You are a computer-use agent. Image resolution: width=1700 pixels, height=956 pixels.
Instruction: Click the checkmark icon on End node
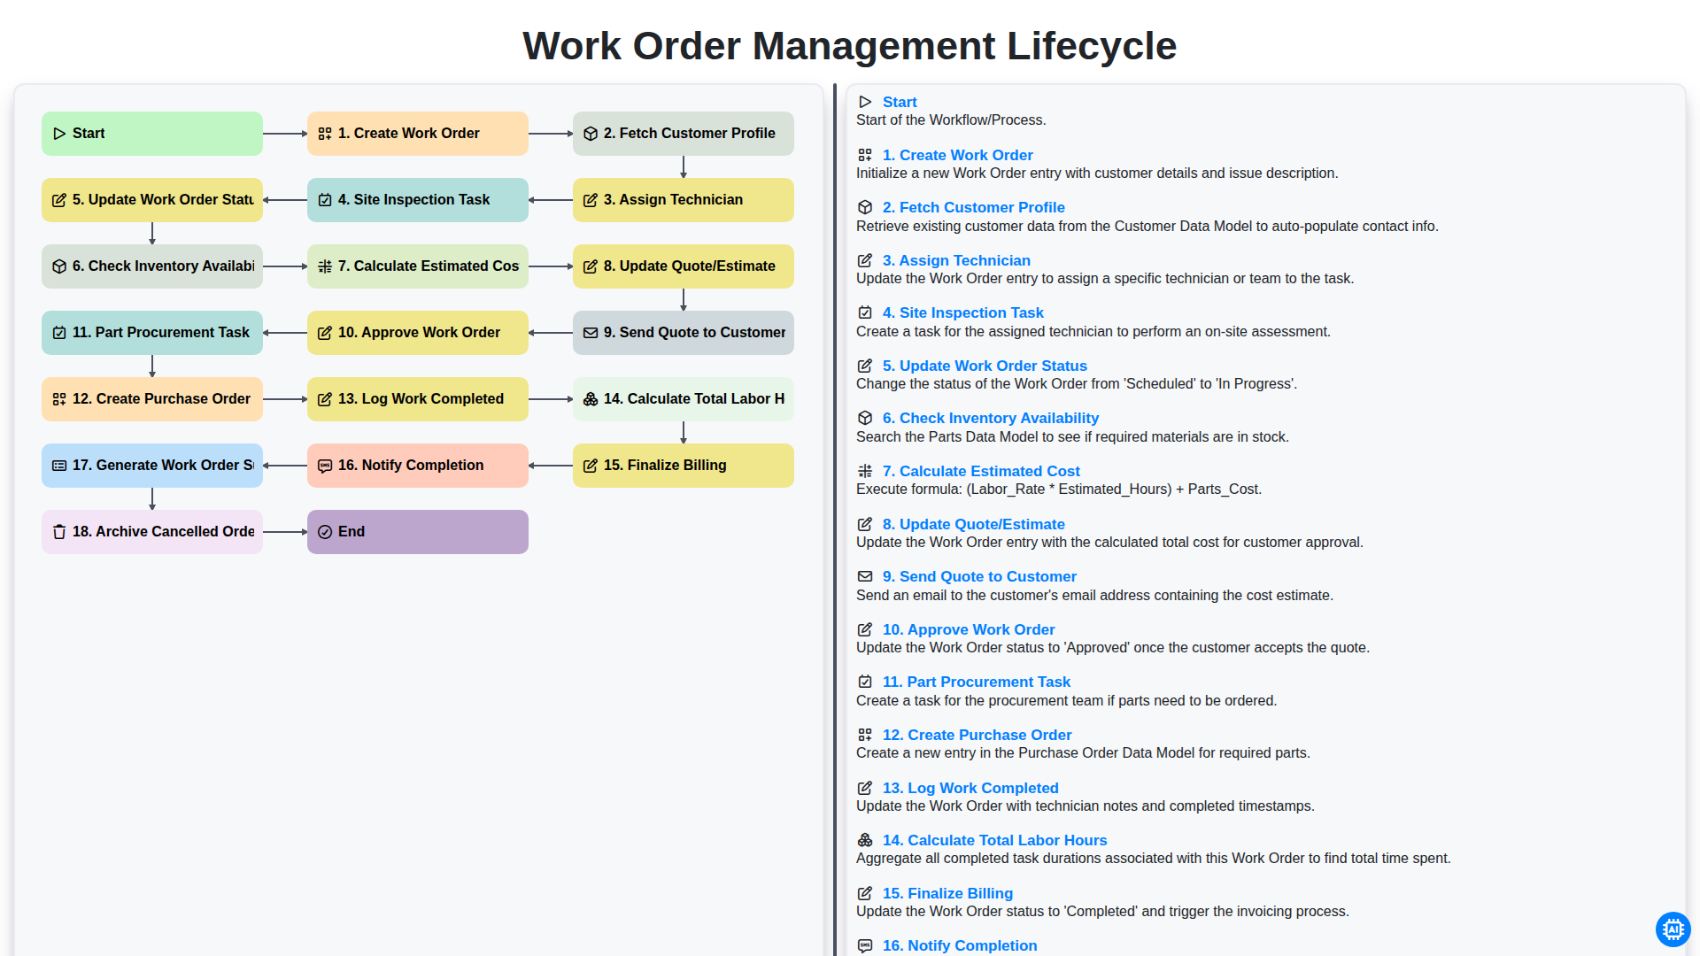click(325, 532)
